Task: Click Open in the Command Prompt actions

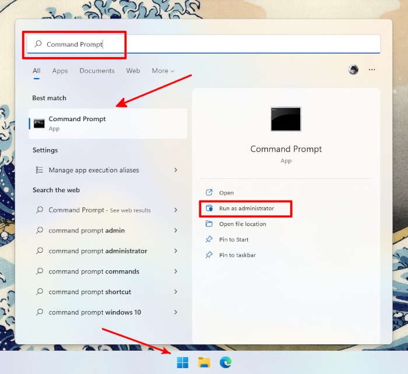Action: click(x=226, y=193)
